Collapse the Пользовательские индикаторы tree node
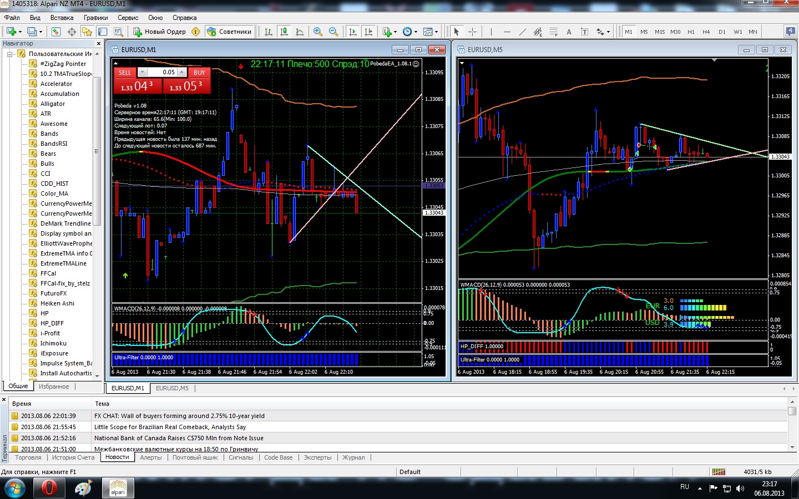799x499 pixels. (10, 54)
